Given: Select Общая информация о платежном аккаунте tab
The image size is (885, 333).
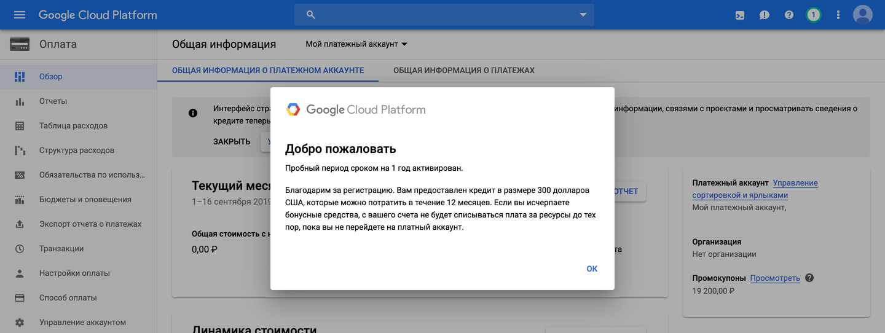Looking at the screenshot, I should 268,71.
